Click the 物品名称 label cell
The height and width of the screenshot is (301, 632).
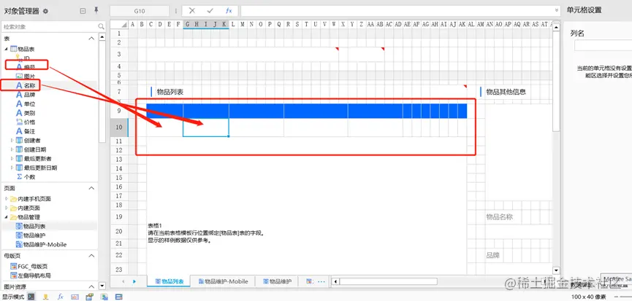pos(500,217)
